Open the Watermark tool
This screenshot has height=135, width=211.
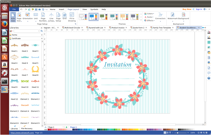(172, 16)
